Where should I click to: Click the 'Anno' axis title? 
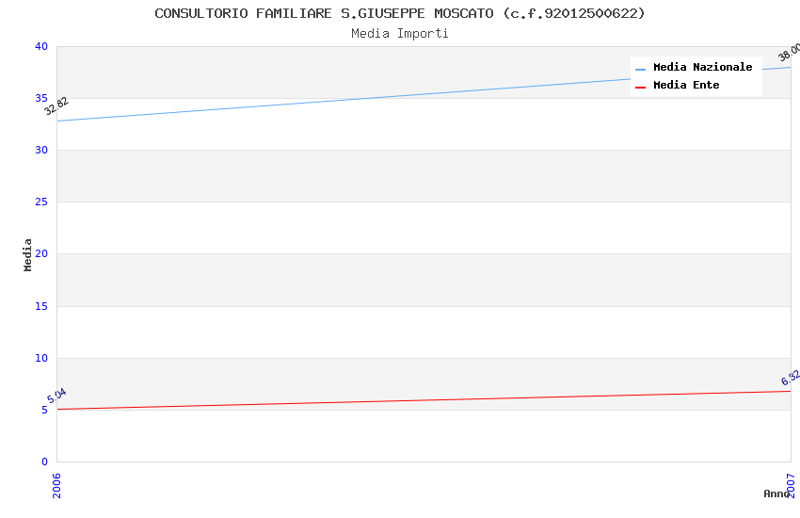776,494
